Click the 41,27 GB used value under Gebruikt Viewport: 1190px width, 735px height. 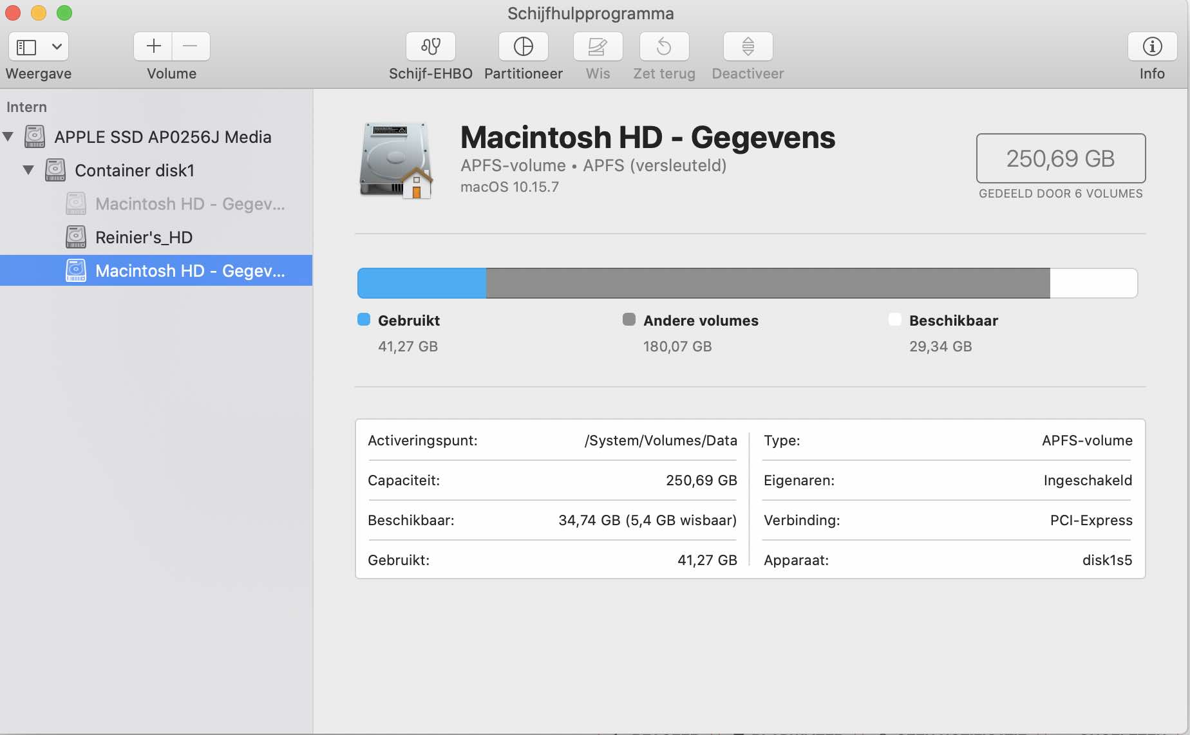[x=408, y=346]
